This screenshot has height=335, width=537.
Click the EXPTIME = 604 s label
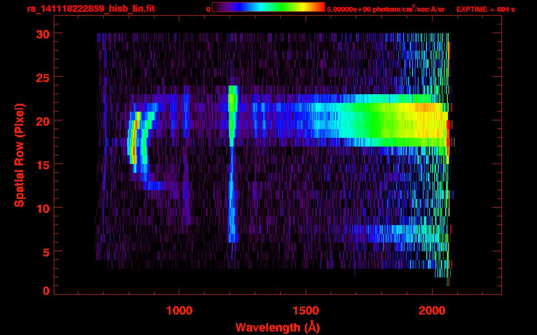pos(485,9)
